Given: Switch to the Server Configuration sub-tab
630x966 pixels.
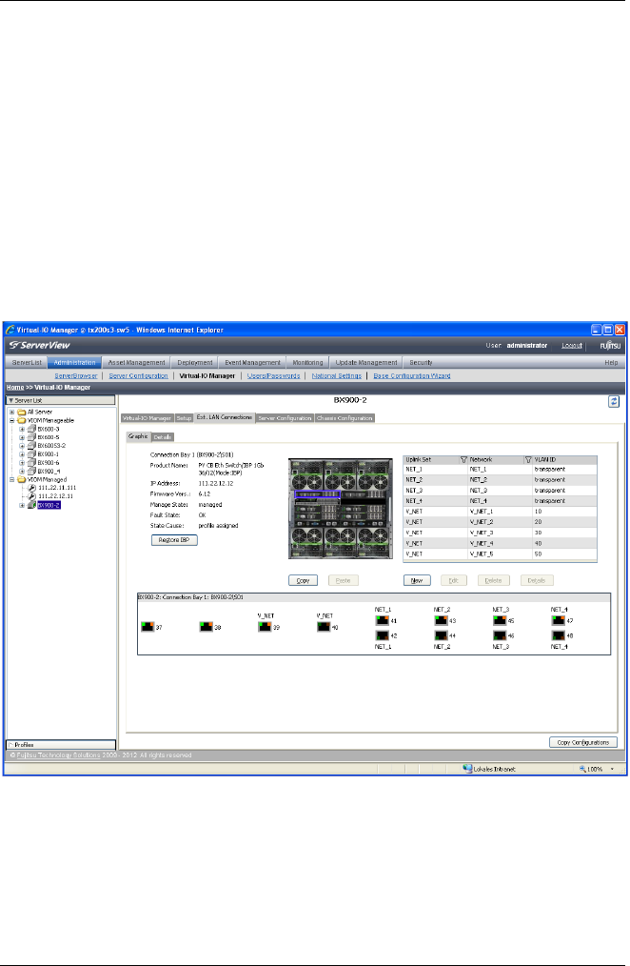Looking at the screenshot, I should pyautogui.click(x=285, y=417).
